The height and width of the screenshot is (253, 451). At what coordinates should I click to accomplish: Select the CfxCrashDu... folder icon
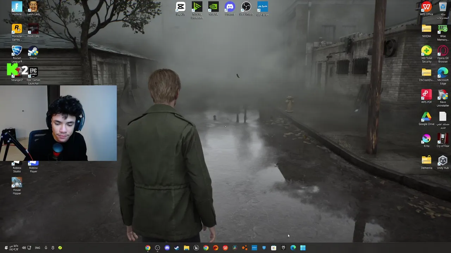tap(426, 74)
